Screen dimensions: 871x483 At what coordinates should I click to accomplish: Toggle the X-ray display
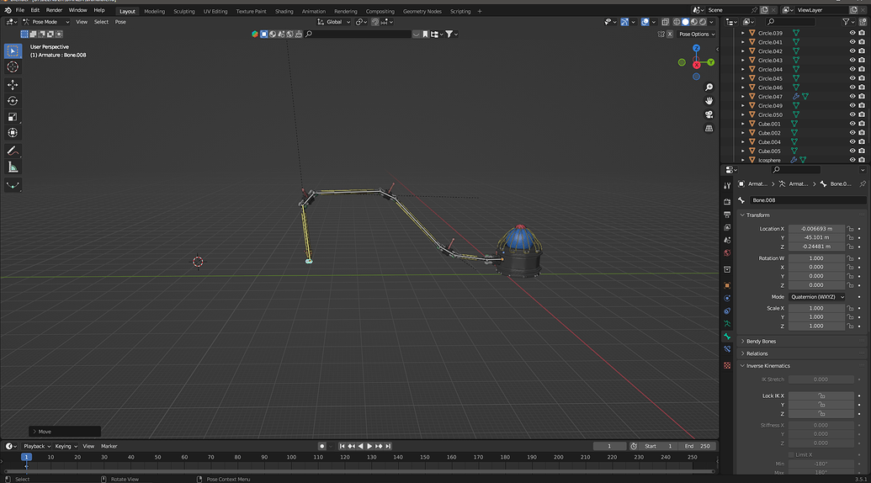click(665, 22)
